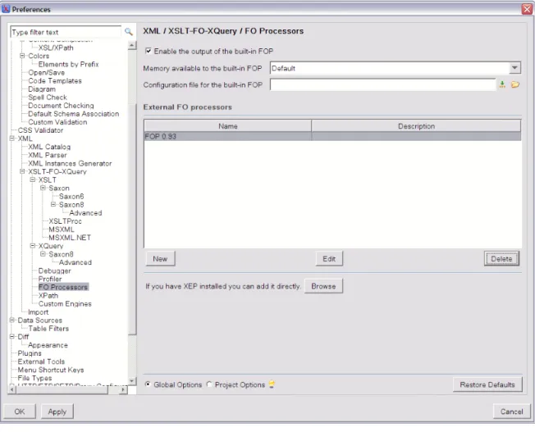535x432 pixels.
Task: Click the Type filter text field
Action: (x=66, y=32)
